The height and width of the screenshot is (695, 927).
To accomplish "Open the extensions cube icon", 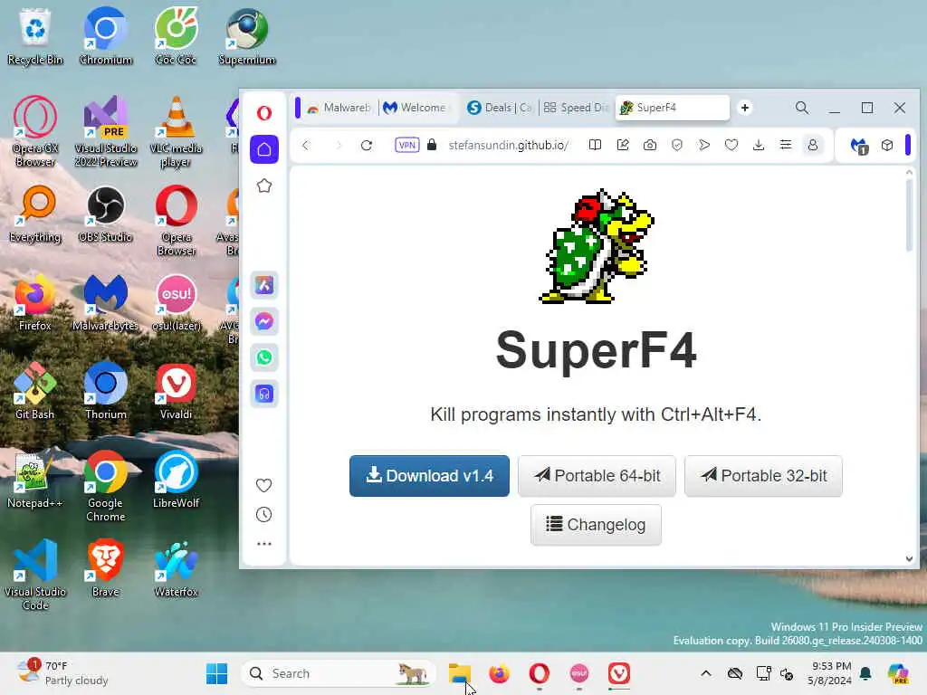I will pos(887,146).
